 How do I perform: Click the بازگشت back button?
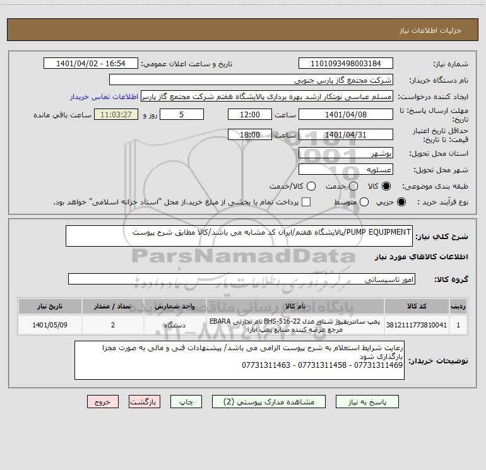(x=145, y=402)
